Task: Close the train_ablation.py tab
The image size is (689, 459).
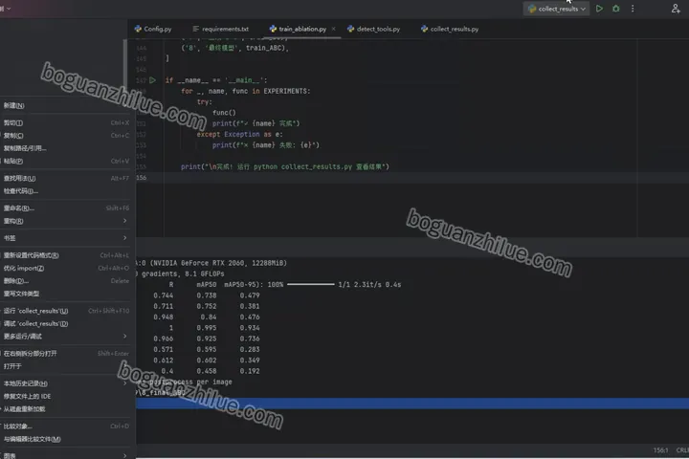Action: 334,29
